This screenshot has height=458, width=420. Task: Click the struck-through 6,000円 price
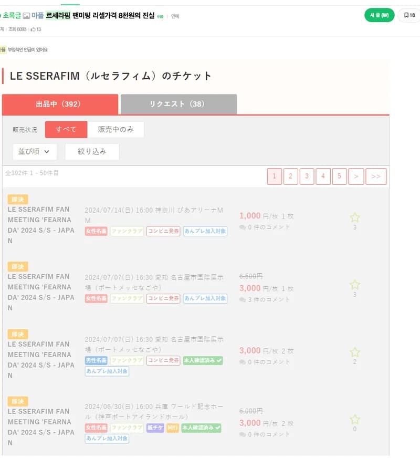pyautogui.click(x=251, y=411)
